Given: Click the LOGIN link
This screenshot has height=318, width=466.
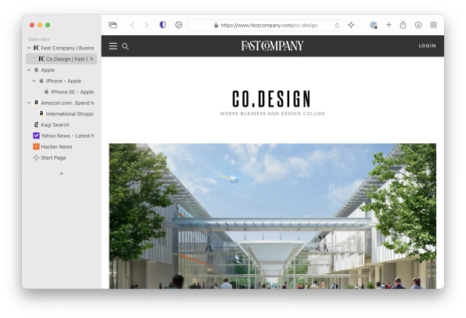Looking at the screenshot, I should click(428, 46).
